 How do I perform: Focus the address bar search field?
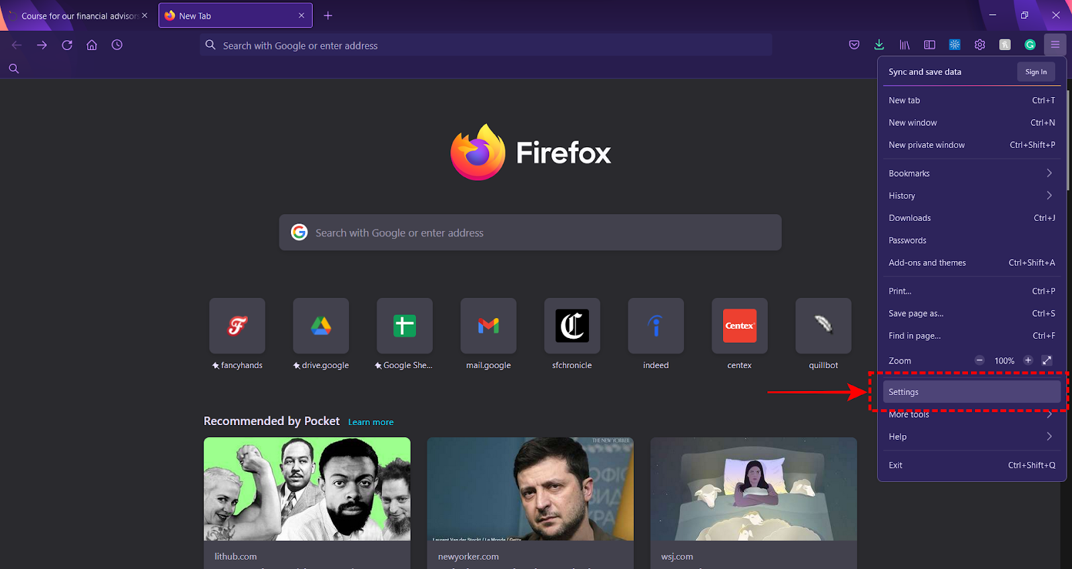[x=486, y=45]
